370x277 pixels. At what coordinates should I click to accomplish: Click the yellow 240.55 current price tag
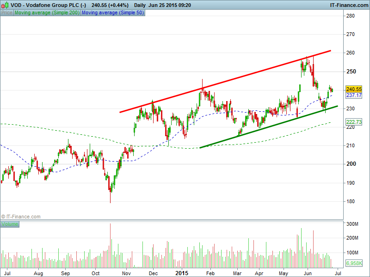click(x=353, y=89)
